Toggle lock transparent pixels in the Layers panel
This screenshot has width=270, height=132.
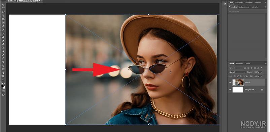pos(235,76)
